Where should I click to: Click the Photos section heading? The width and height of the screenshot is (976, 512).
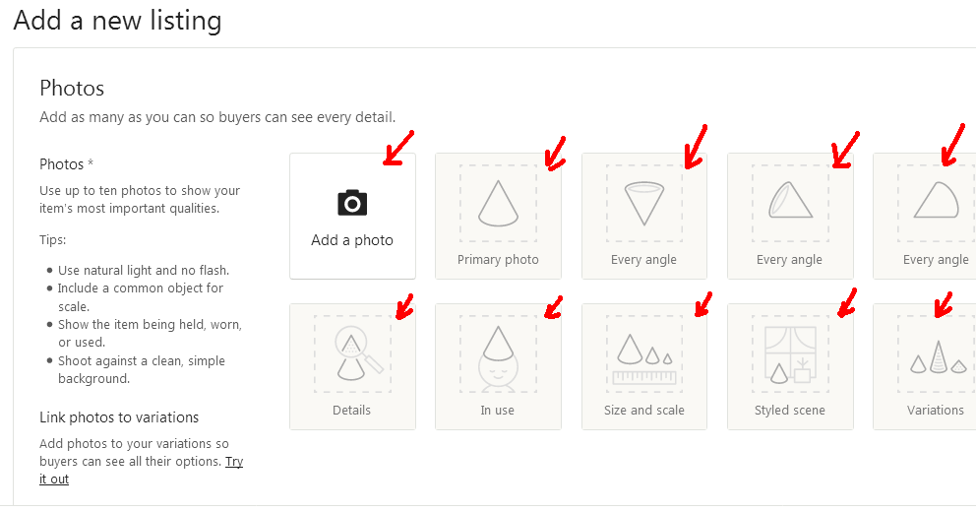72,88
